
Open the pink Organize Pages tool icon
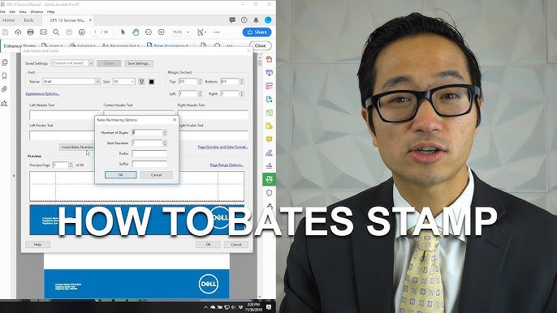(269, 86)
